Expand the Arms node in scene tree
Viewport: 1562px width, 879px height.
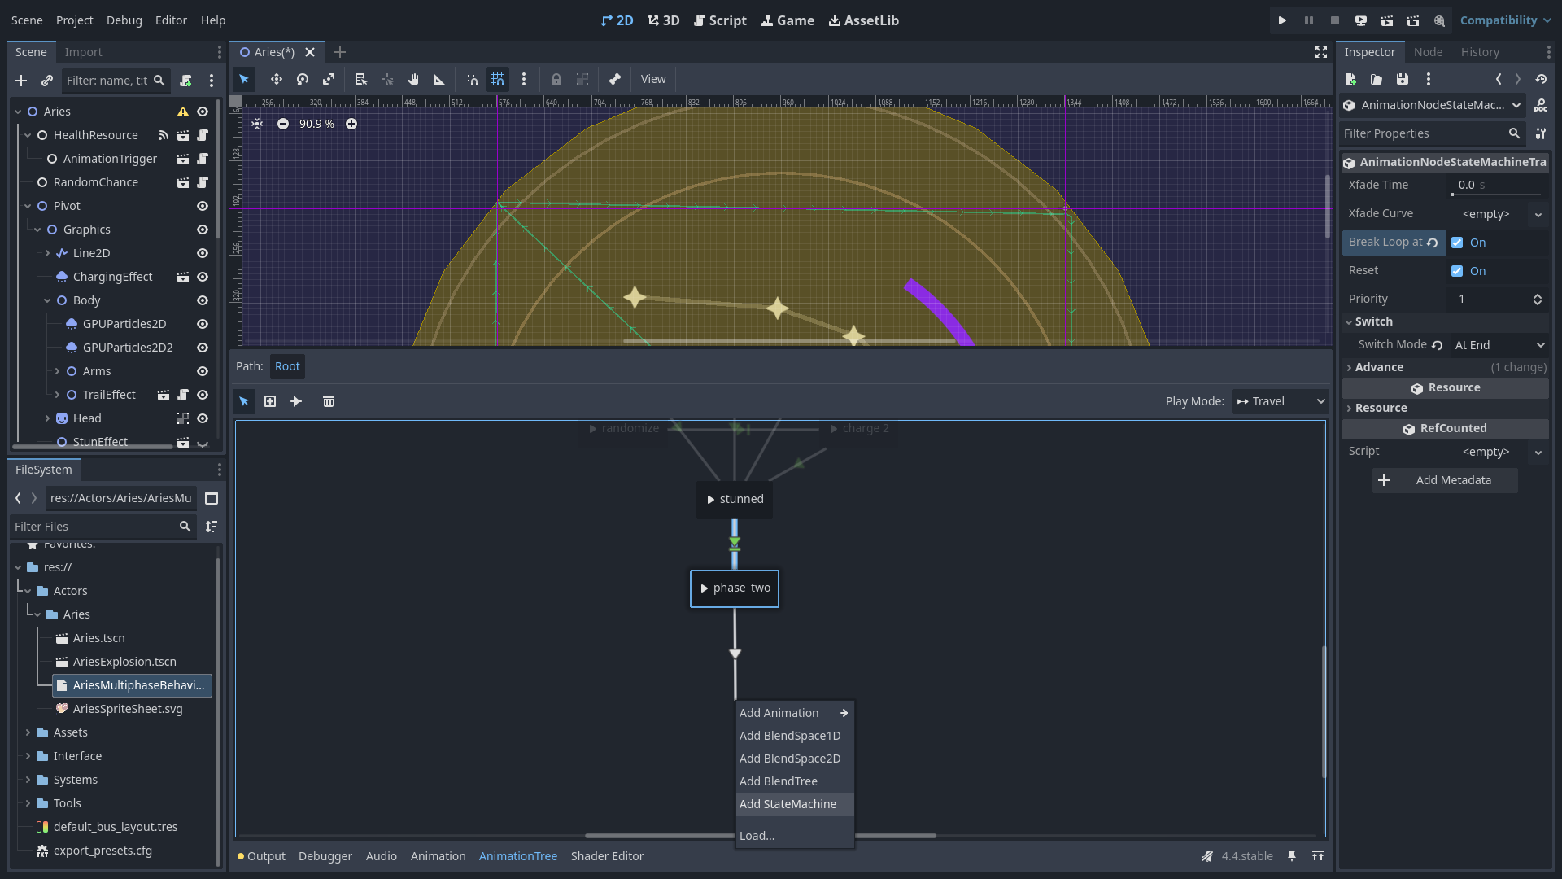[x=57, y=371]
